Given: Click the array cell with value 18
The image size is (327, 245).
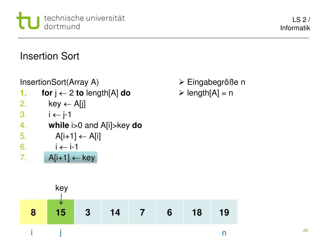Looking at the screenshot, I should (x=197, y=212).
